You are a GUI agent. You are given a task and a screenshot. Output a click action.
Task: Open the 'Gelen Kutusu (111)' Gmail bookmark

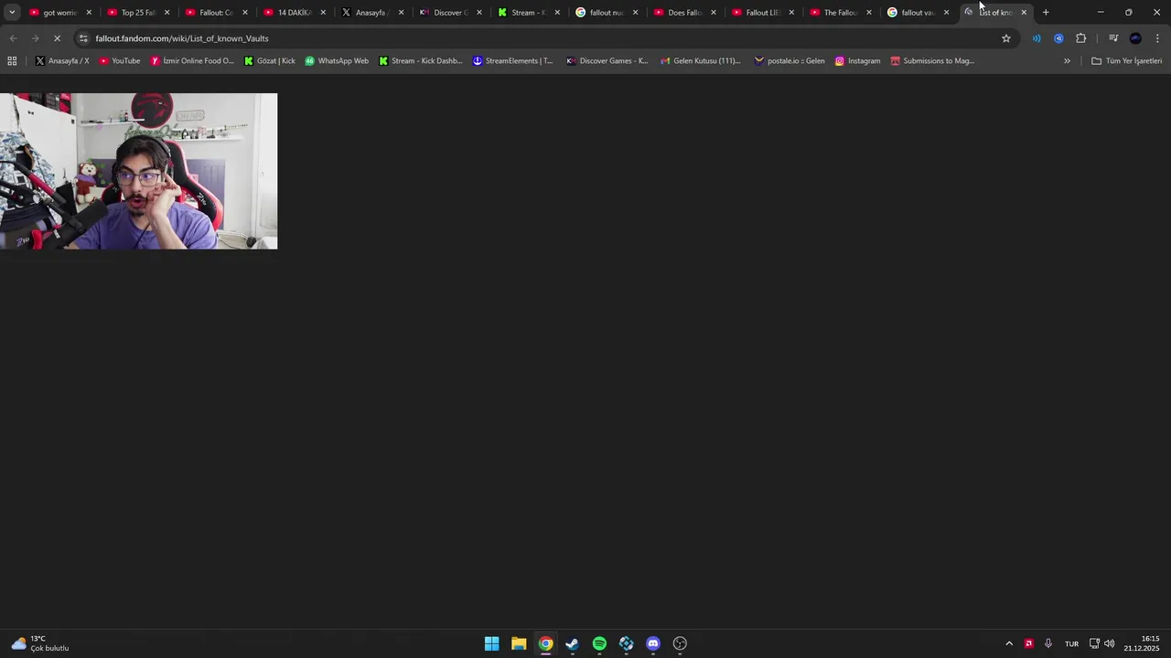tap(701, 61)
